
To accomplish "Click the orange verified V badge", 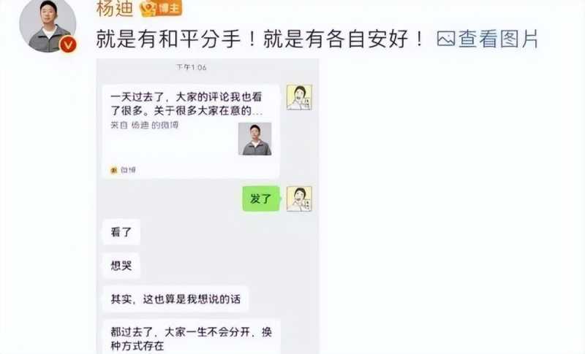I will [x=68, y=45].
